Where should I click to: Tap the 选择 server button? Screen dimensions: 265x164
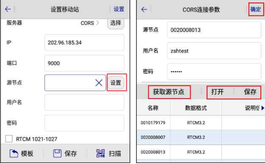click(116, 23)
